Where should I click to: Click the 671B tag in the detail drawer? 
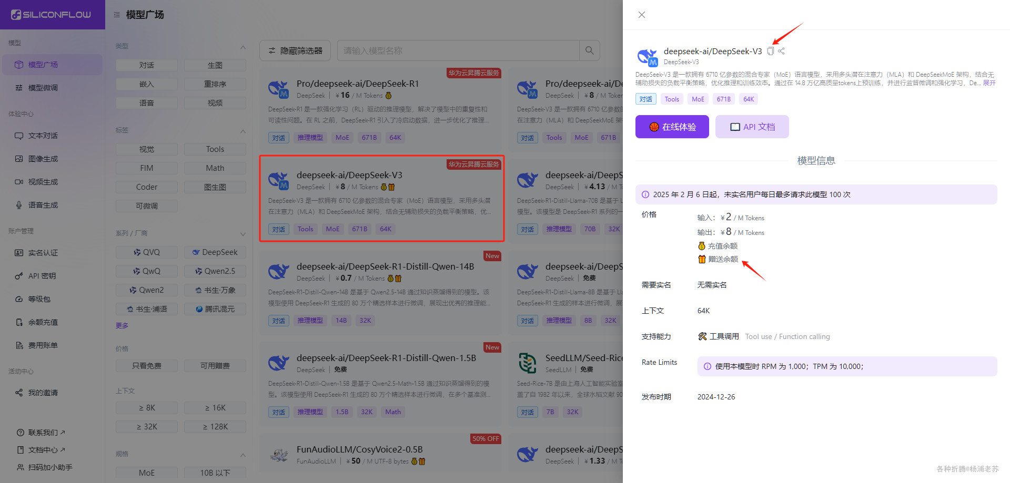point(724,99)
